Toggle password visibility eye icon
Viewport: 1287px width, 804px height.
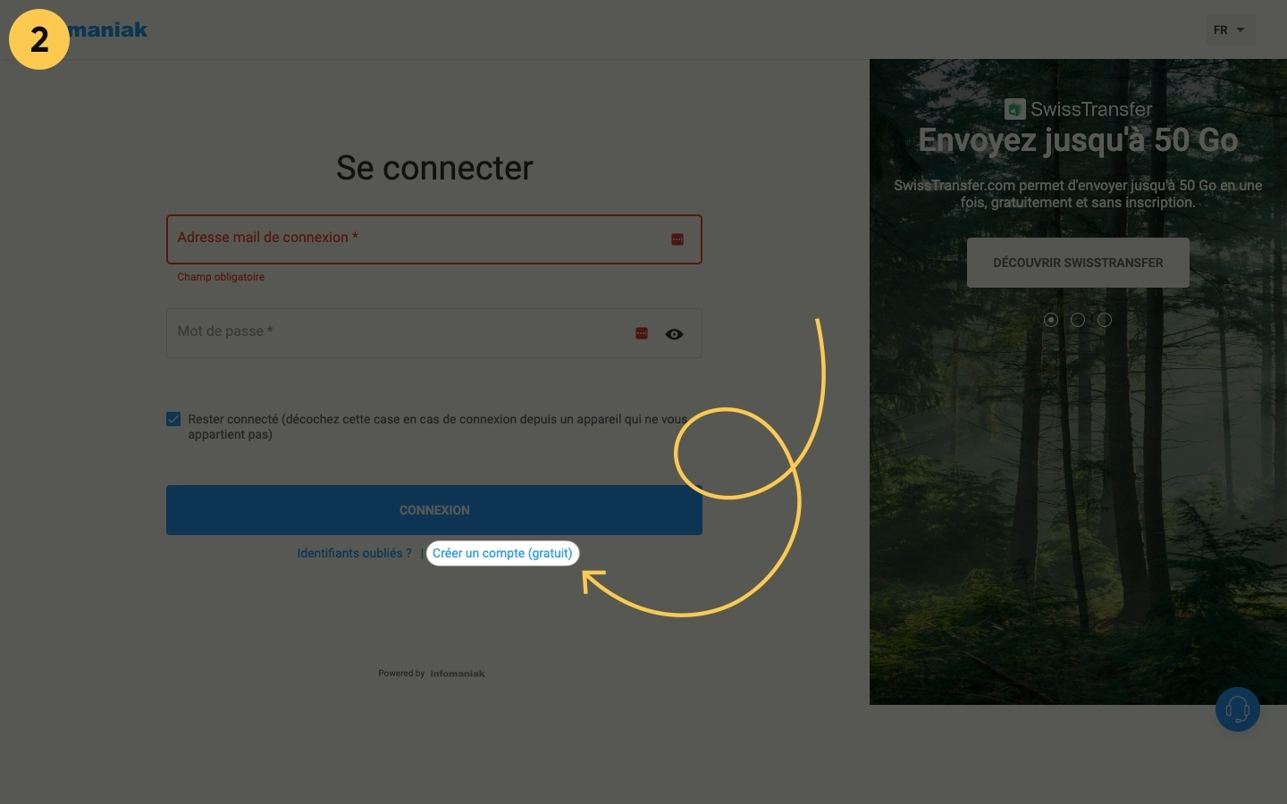tap(675, 334)
